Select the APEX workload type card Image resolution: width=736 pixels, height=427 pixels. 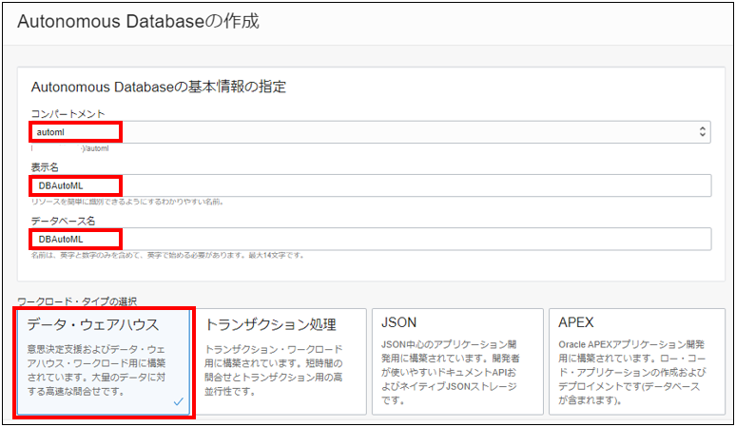pyautogui.click(x=637, y=361)
